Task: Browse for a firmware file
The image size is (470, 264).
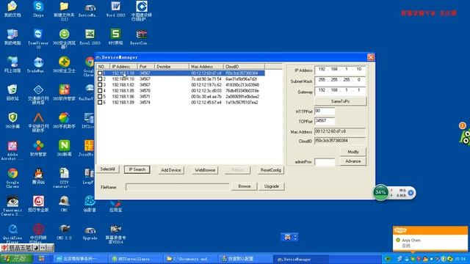Action: pos(245,186)
